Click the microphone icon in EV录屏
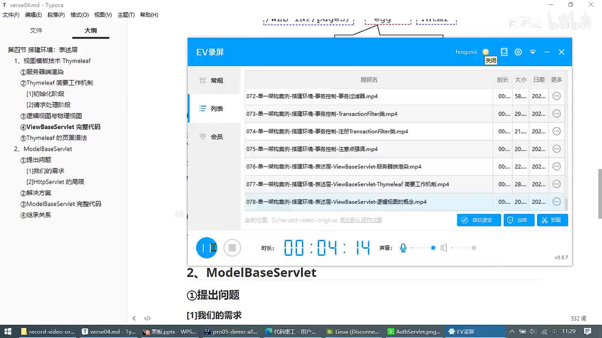The width and height of the screenshot is (602, 338). [x=403, y=248]
